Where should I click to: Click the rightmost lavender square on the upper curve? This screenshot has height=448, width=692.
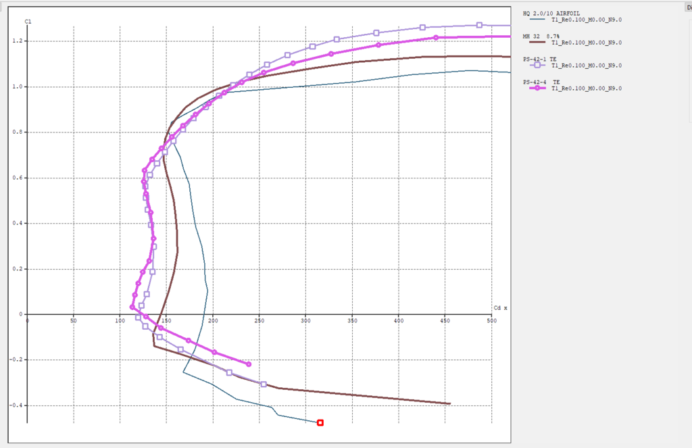479,25
